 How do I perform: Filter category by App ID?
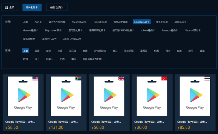(x=38, y=22)
